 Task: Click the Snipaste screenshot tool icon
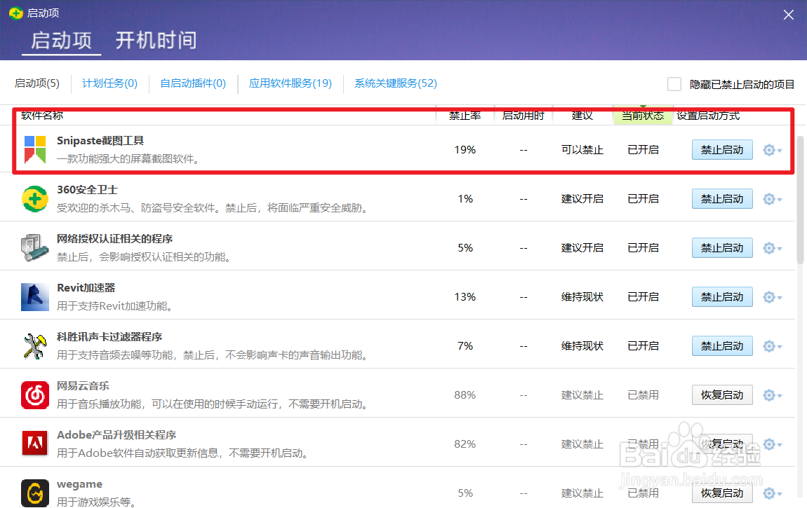click(x=35, y=149)
